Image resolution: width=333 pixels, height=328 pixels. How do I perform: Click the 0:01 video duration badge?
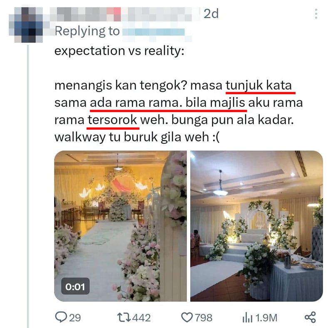point(75,286)
